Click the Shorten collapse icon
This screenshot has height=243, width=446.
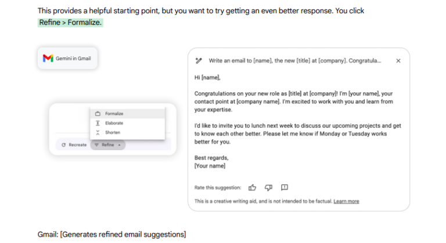98,132
